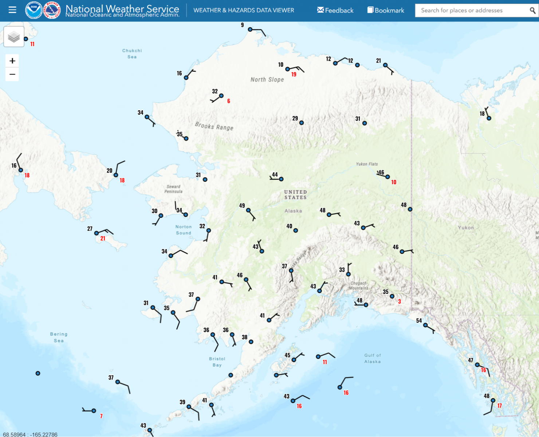Click the Gulf of Alaska map label
This screenshot has width=539, height=437.
click(x=373, y=358)
